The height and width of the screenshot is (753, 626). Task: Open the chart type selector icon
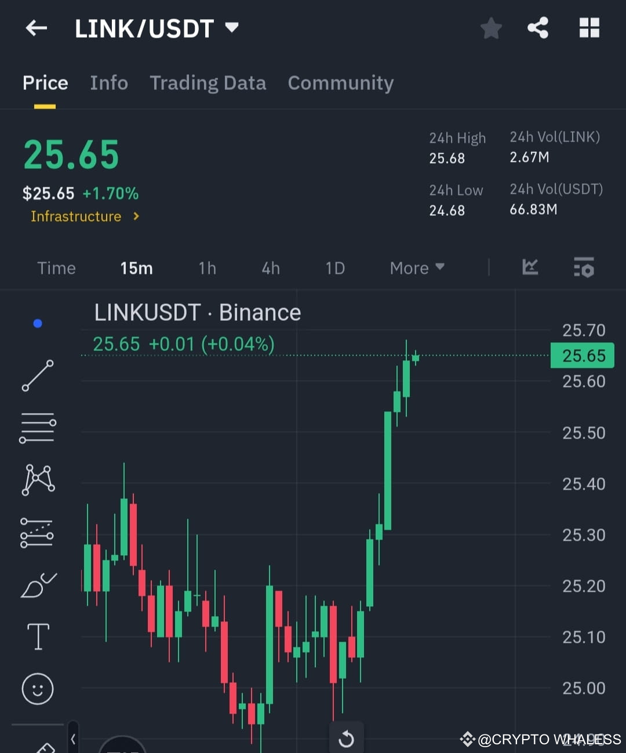(530, 267)
